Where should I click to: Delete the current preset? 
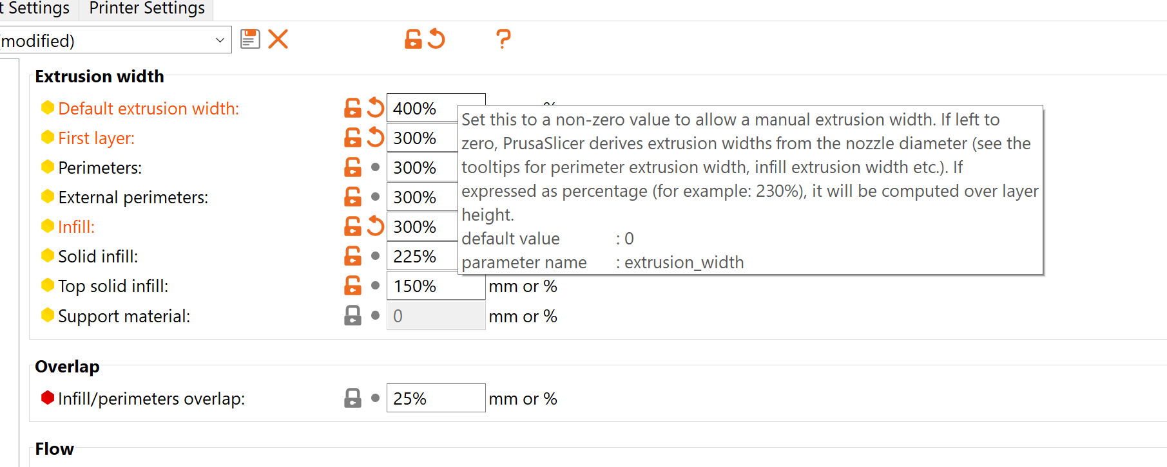[278, 39]
